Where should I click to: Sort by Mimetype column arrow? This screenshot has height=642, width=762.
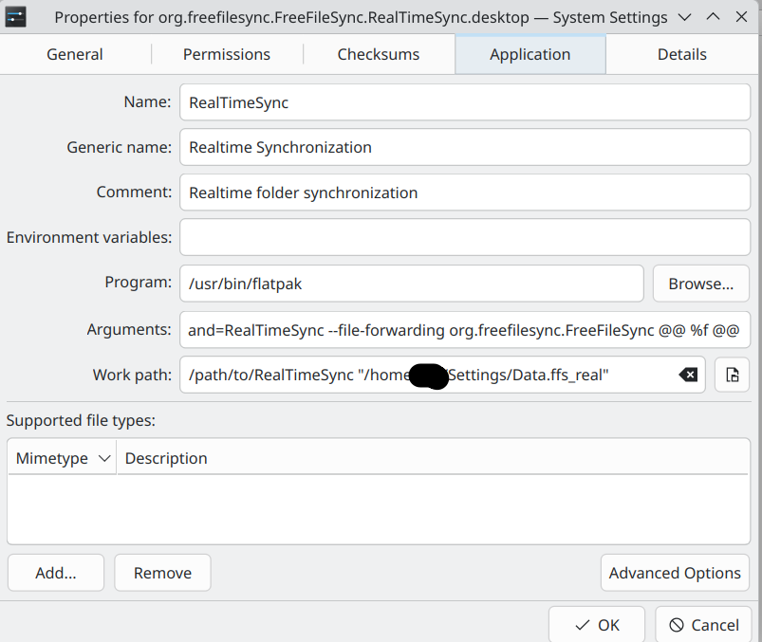click(x=104, y=458)
